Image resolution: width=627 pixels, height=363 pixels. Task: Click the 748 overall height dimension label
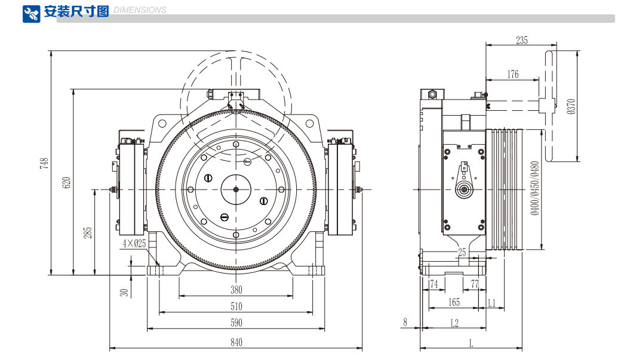(44, 164)
